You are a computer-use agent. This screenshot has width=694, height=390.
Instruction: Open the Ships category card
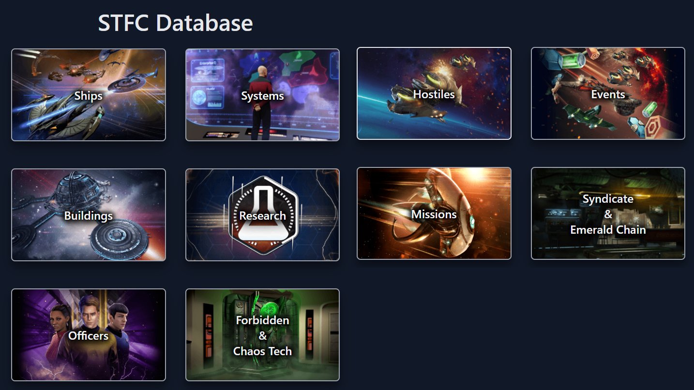89,95
